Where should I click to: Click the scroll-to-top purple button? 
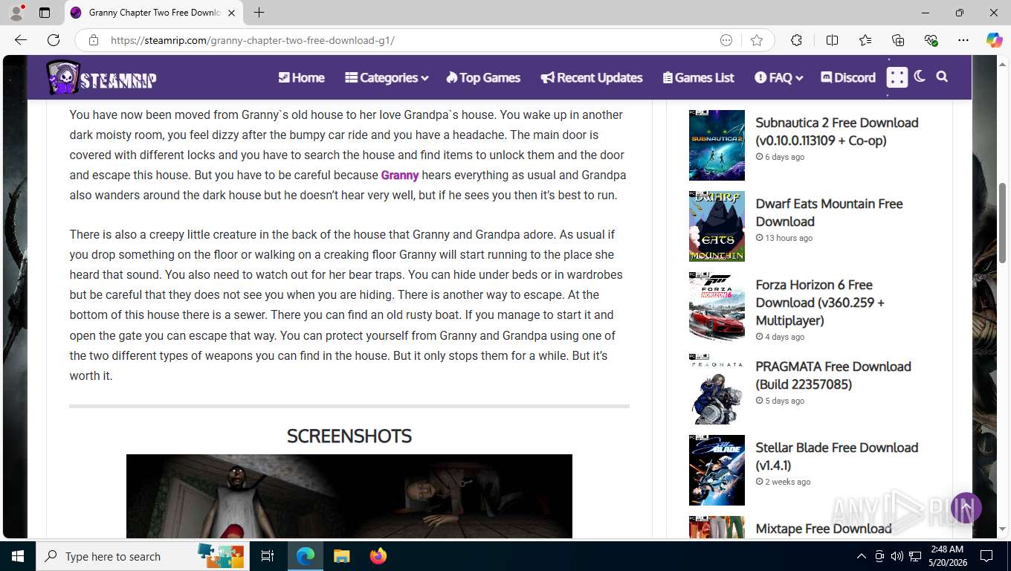[x=966, y=508]
